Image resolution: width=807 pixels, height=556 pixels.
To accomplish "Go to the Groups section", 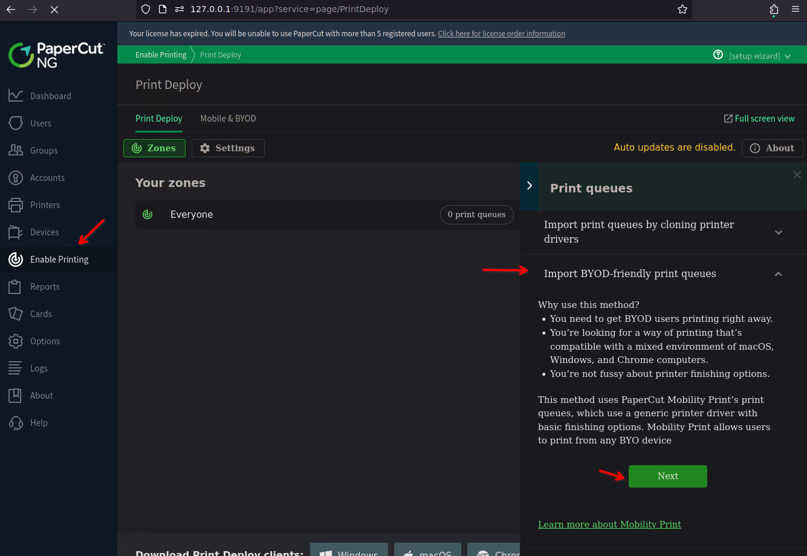I will (x=44, y=150).
